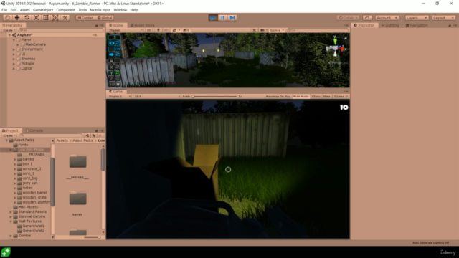Open the Shaded draw mode dropdown

(126, 30)
